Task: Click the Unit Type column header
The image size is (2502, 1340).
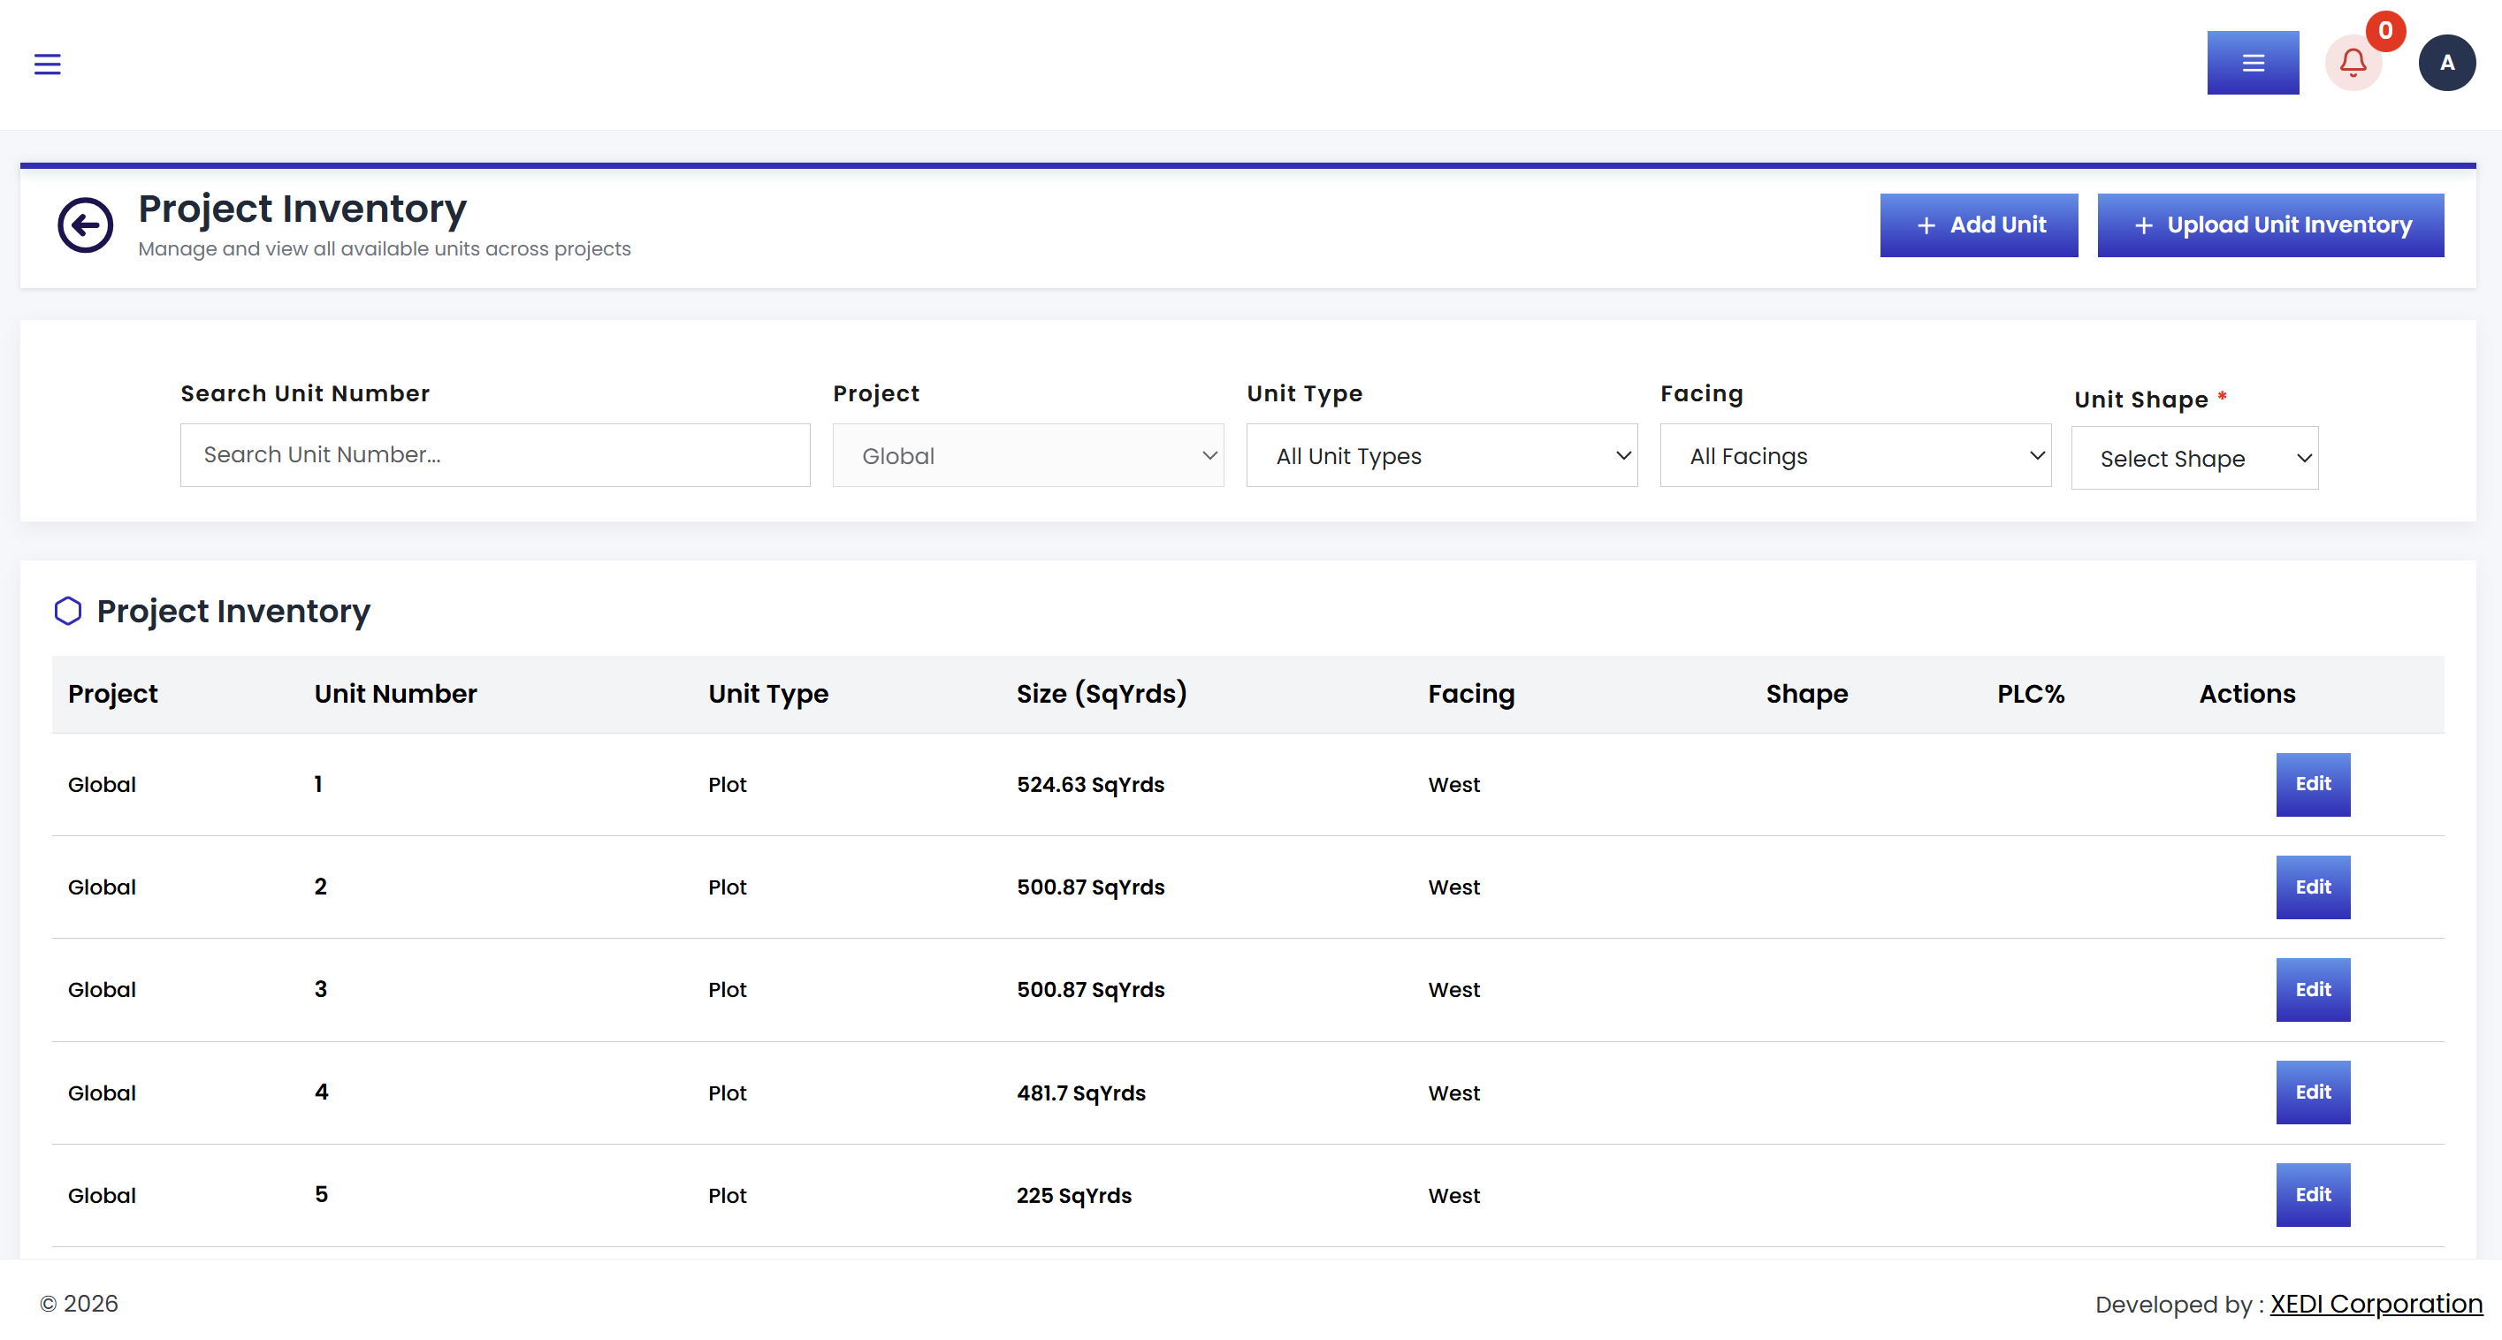Action: [x=768, y=693]
